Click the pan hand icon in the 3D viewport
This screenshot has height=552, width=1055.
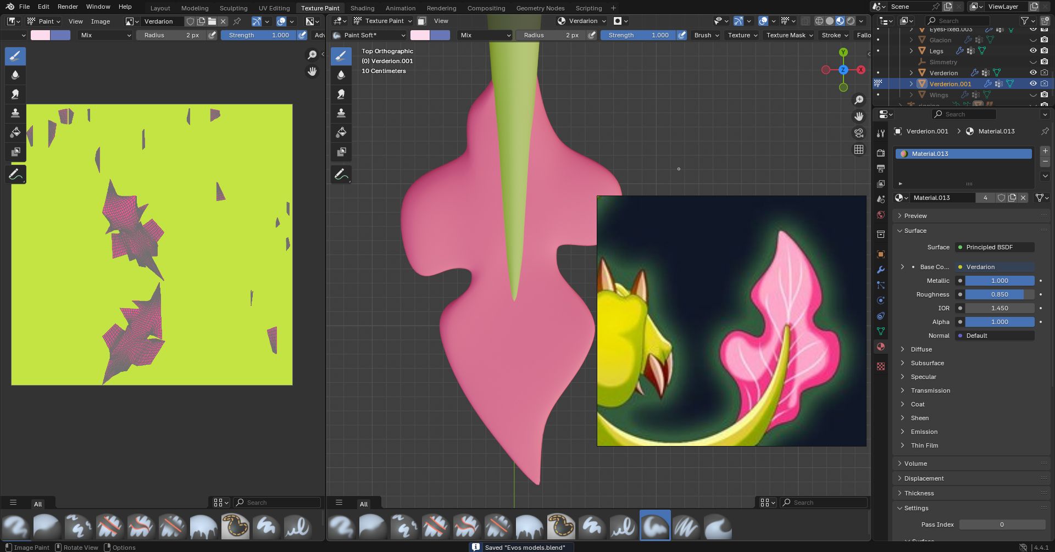click(859, 116)
